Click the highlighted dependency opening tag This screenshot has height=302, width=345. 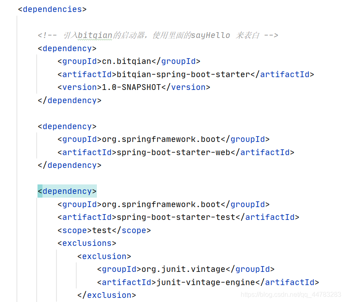(67, 191)
